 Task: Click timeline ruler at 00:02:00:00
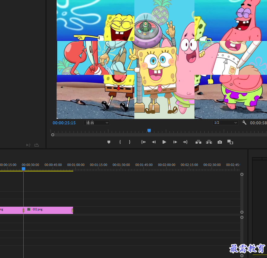point(166,165)
